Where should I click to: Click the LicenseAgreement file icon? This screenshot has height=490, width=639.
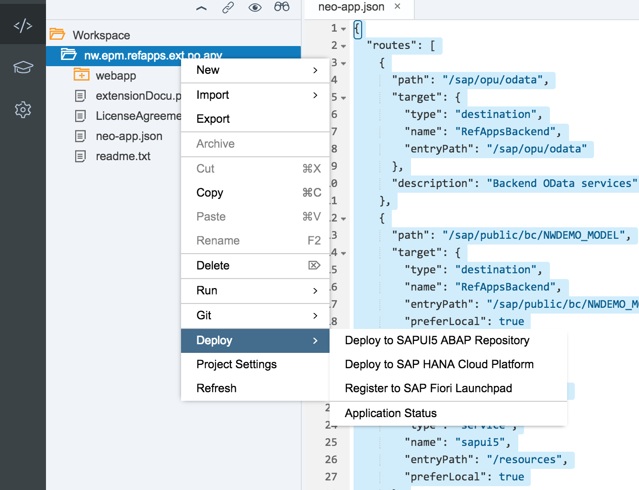tap(80, 116)
